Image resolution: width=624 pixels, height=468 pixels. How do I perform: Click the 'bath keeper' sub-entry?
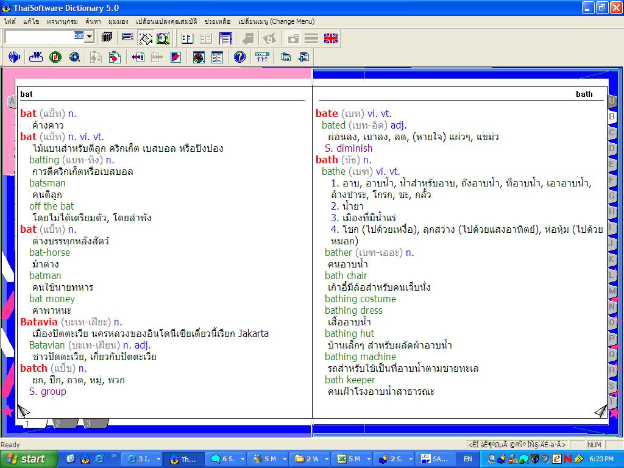(x=350, y=380)
